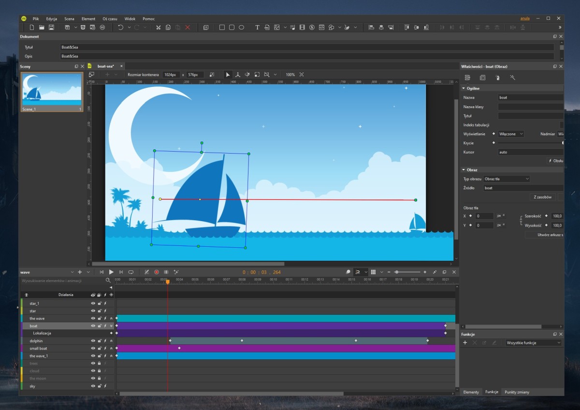Select the Scene_1 thumbnail
The height and width of the screenshot is (410, 580).
52,90
